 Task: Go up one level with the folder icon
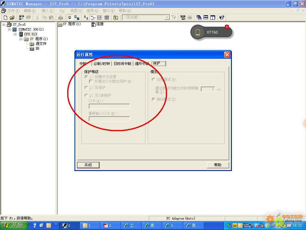click(x=116, y=18)
